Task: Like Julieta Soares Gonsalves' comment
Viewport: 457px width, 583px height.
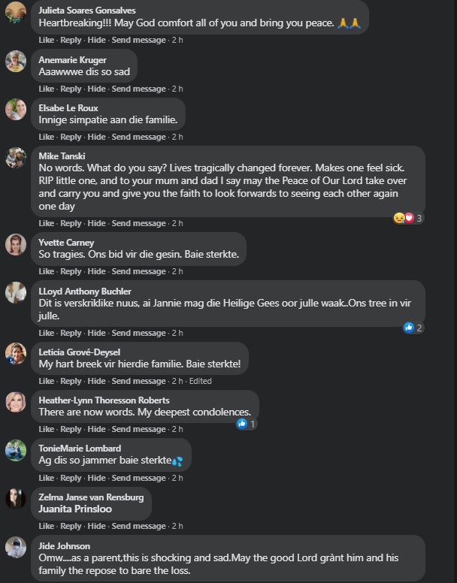Action: [47, 40]
